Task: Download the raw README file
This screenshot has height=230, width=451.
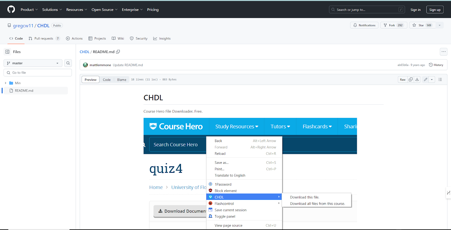Action: click(417, 79)
